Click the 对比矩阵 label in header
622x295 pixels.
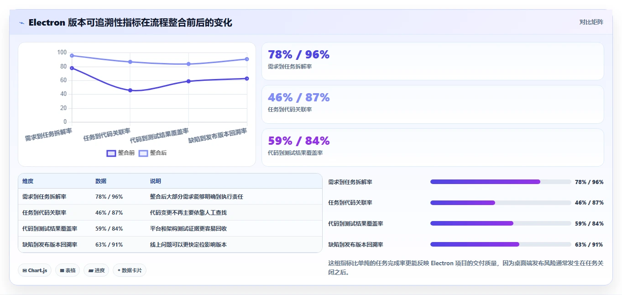pyautogui.click(x=591, y=22)
